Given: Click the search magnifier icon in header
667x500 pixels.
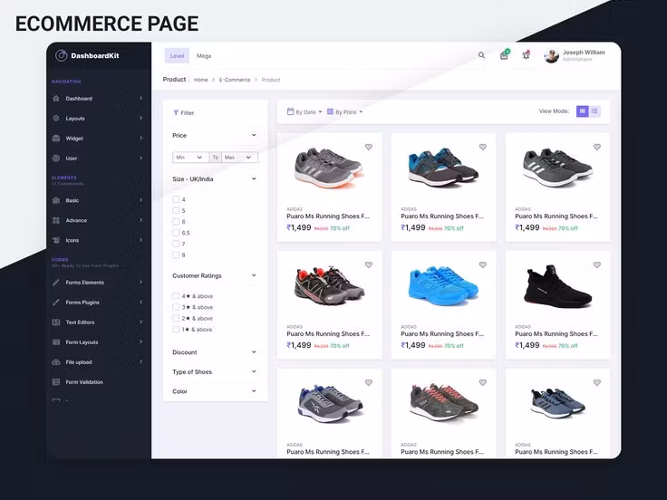Looking at the screenshot, I should click(481, 55).
